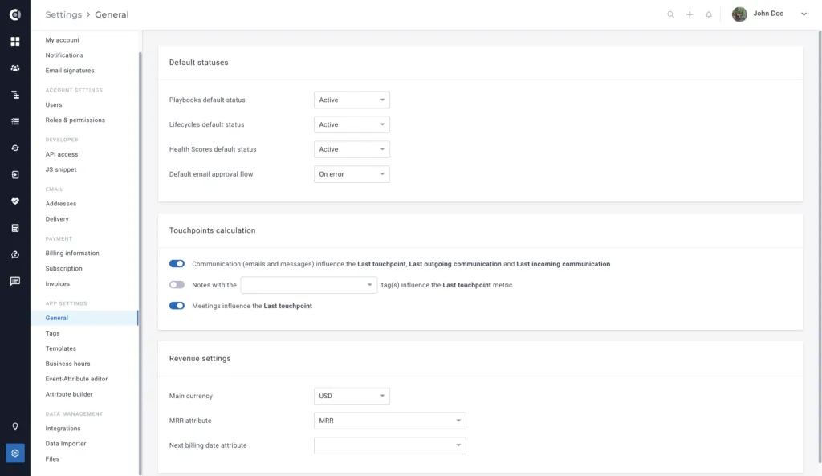The width and height of the screenshot is (822, 476).
Task: Click the plus icon in header
Action: 690,14
